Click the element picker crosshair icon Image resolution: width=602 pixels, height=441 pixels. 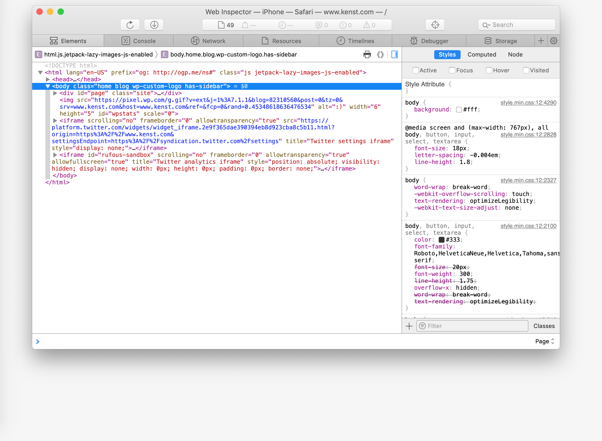pos(435,25)
